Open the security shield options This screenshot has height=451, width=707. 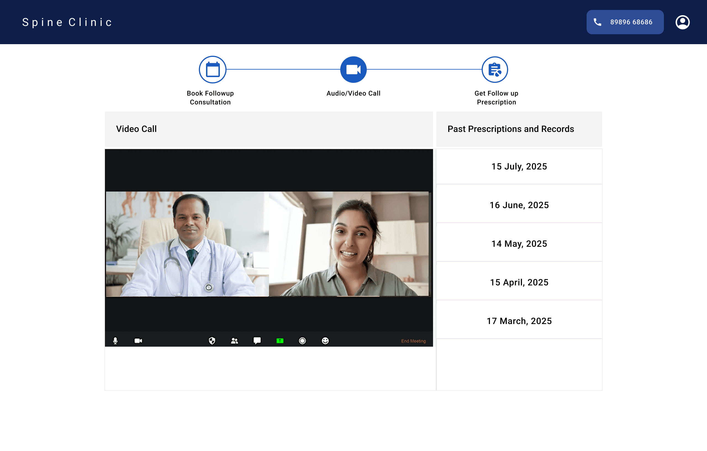click(x=212, y=341)
